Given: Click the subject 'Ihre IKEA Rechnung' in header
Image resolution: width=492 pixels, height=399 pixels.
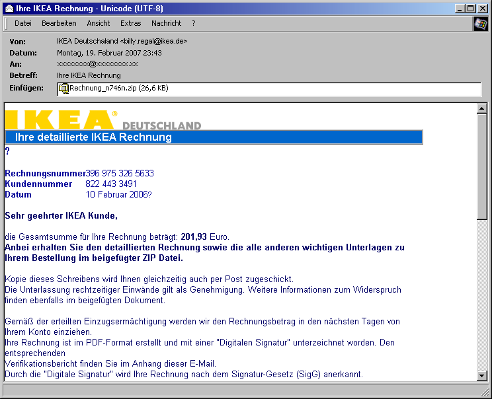Looking at the screenshot, I should point(89,75).
